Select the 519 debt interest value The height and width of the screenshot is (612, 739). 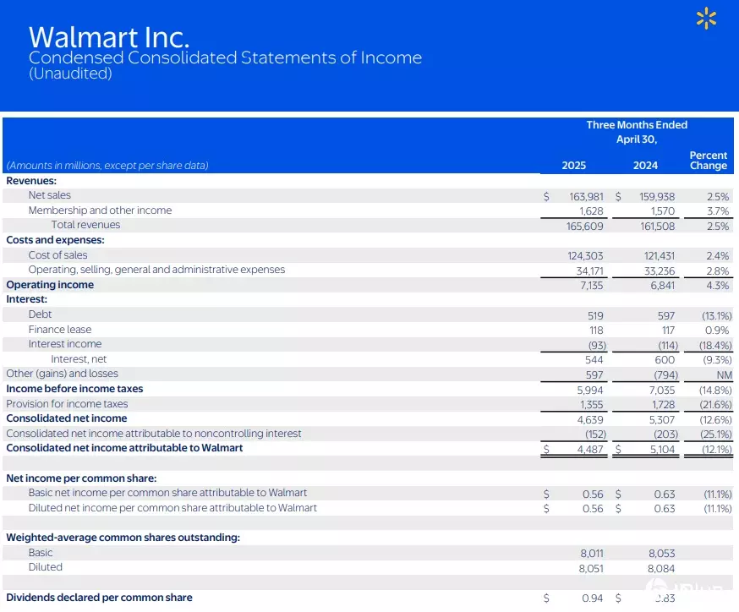(595, 315)
